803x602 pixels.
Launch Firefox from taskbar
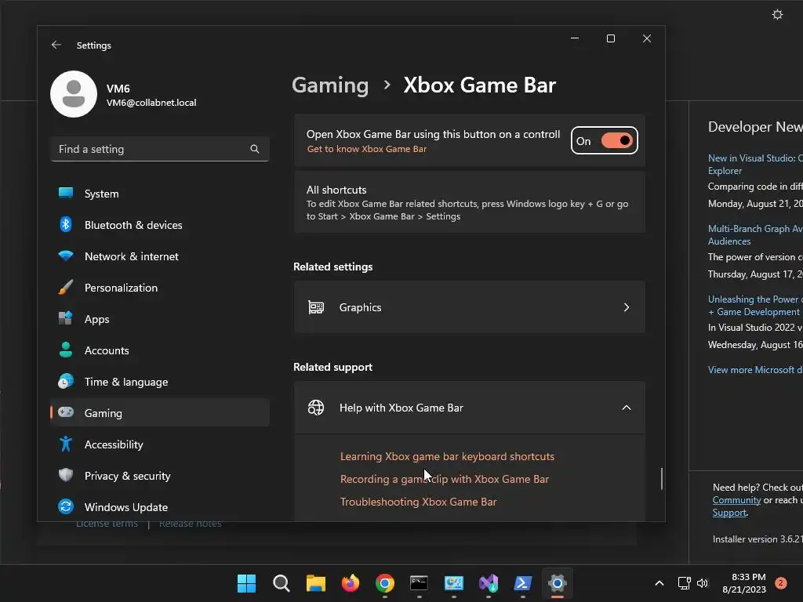tap(351, 583)
